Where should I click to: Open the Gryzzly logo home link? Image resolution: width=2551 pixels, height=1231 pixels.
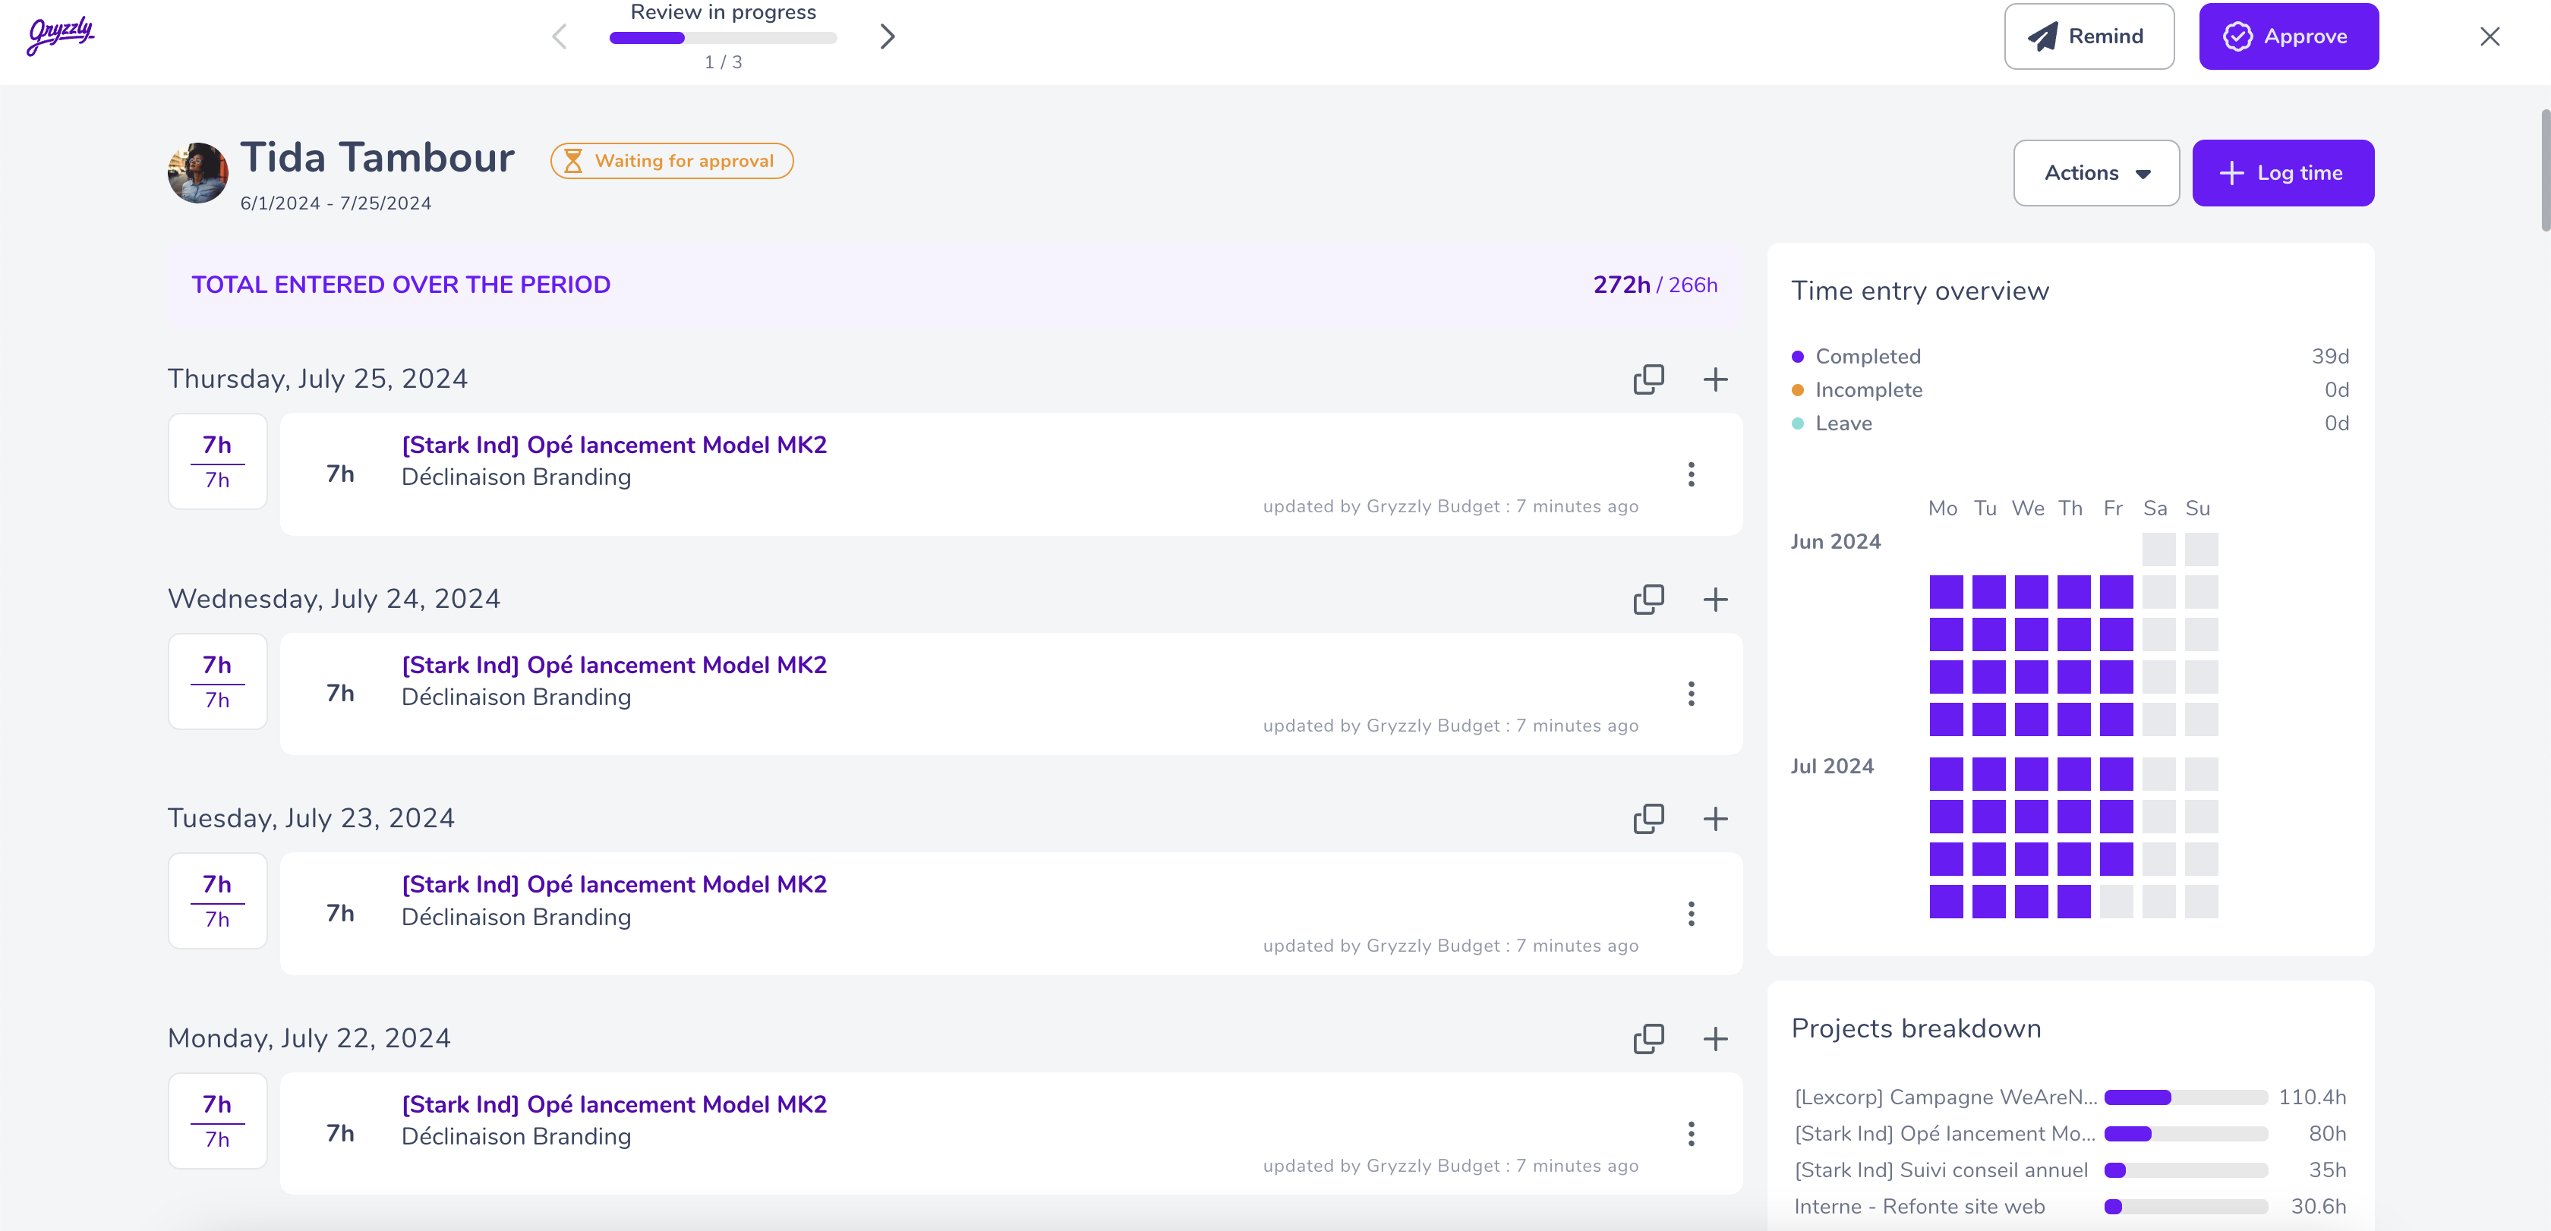tap(61, 36)
